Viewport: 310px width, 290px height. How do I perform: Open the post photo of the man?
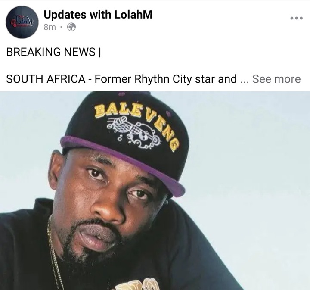[x=155, y=190]
